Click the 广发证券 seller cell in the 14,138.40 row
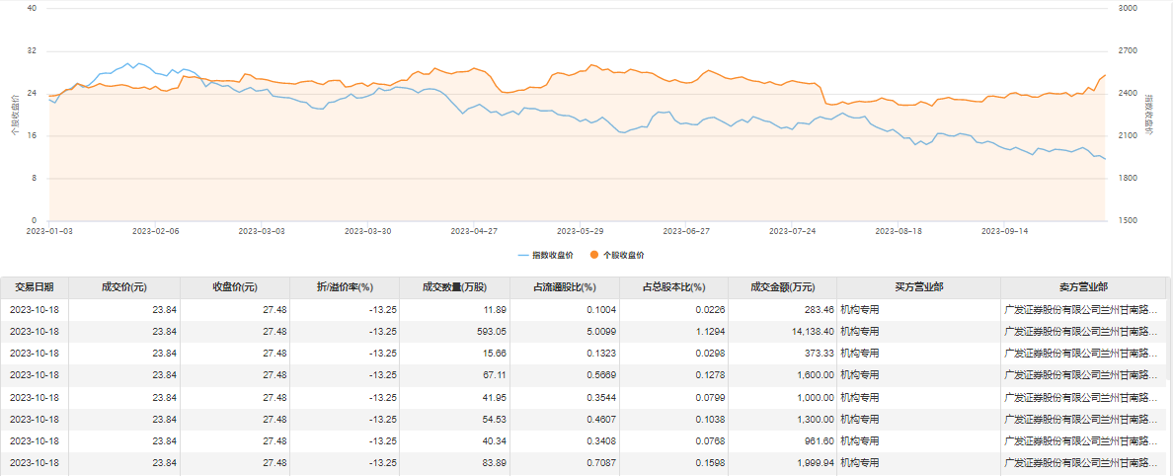 point(1083,332)
